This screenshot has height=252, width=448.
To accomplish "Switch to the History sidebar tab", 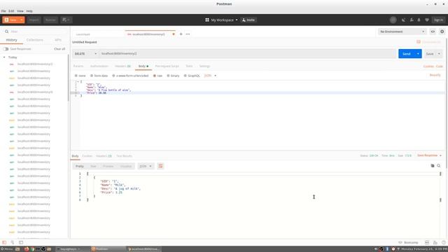I will click(12, 40).
